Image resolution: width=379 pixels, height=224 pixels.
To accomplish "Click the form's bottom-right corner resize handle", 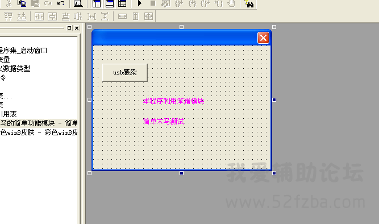I will 274,173.
